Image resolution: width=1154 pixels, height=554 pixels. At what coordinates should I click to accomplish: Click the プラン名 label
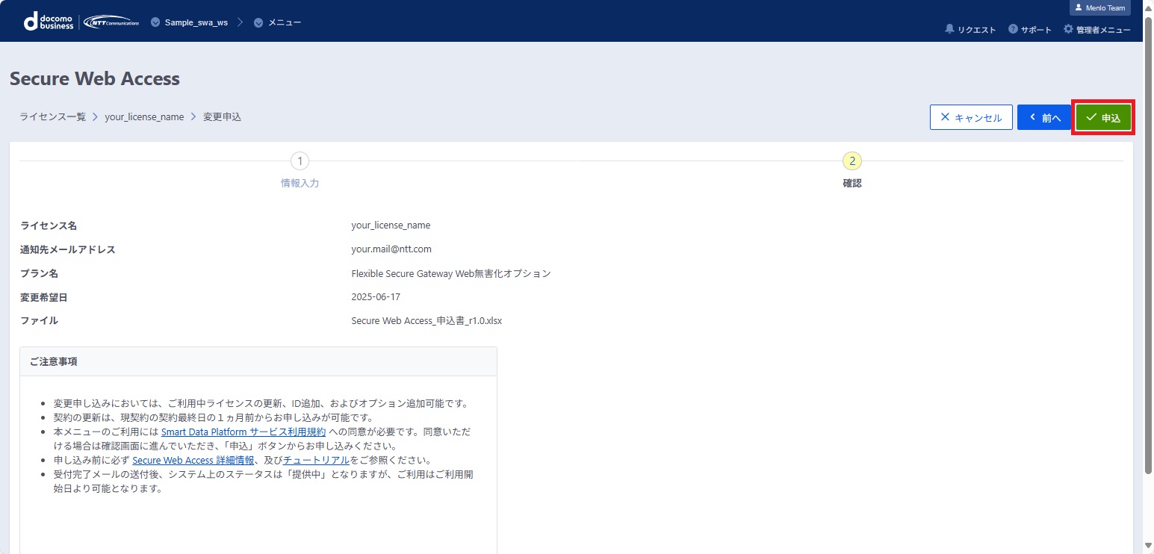(40, 273)
